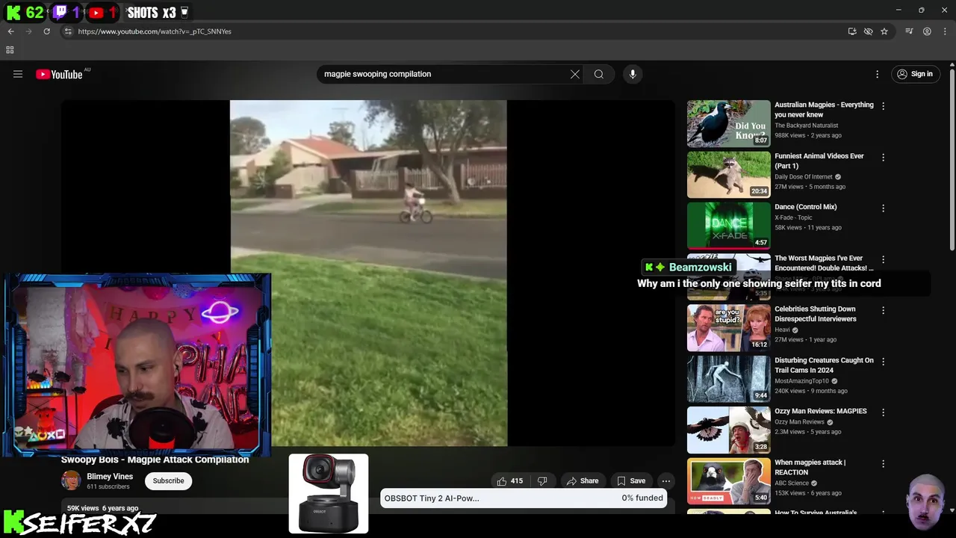Open Celebrities Shutting Down Disrespectful Interviewers title
The height and width of the screenshot is (538, 956).
(x=816, y=314)
